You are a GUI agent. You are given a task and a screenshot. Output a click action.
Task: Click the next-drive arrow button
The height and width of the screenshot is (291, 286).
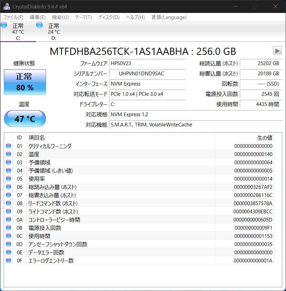coord(277,51)
